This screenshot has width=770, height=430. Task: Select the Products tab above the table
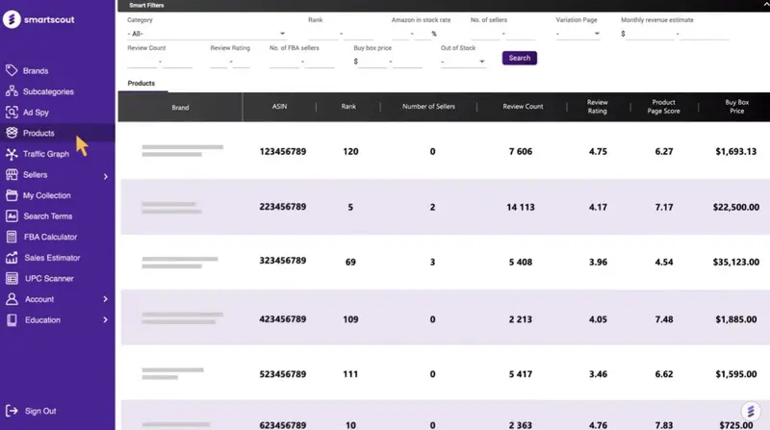tap(141, 84)
